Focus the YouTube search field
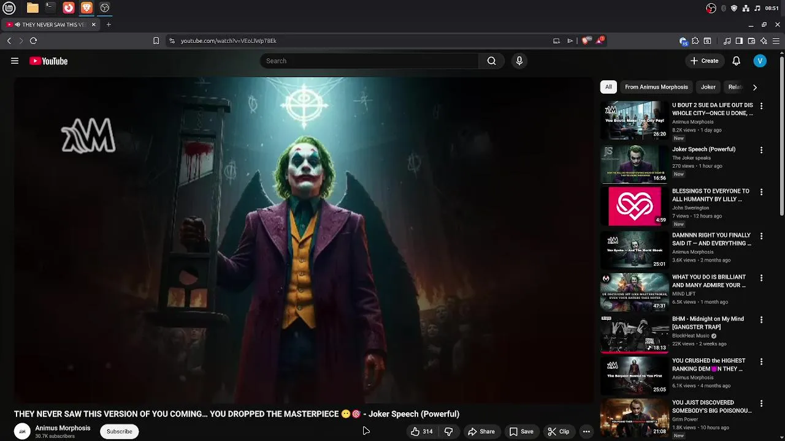The image size is (785, 441). tap(370, 61)
